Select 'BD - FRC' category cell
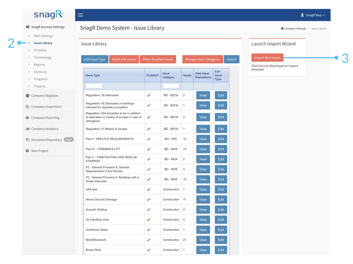The height and width of the screenshot is (264, 353). tap(171, 139)
